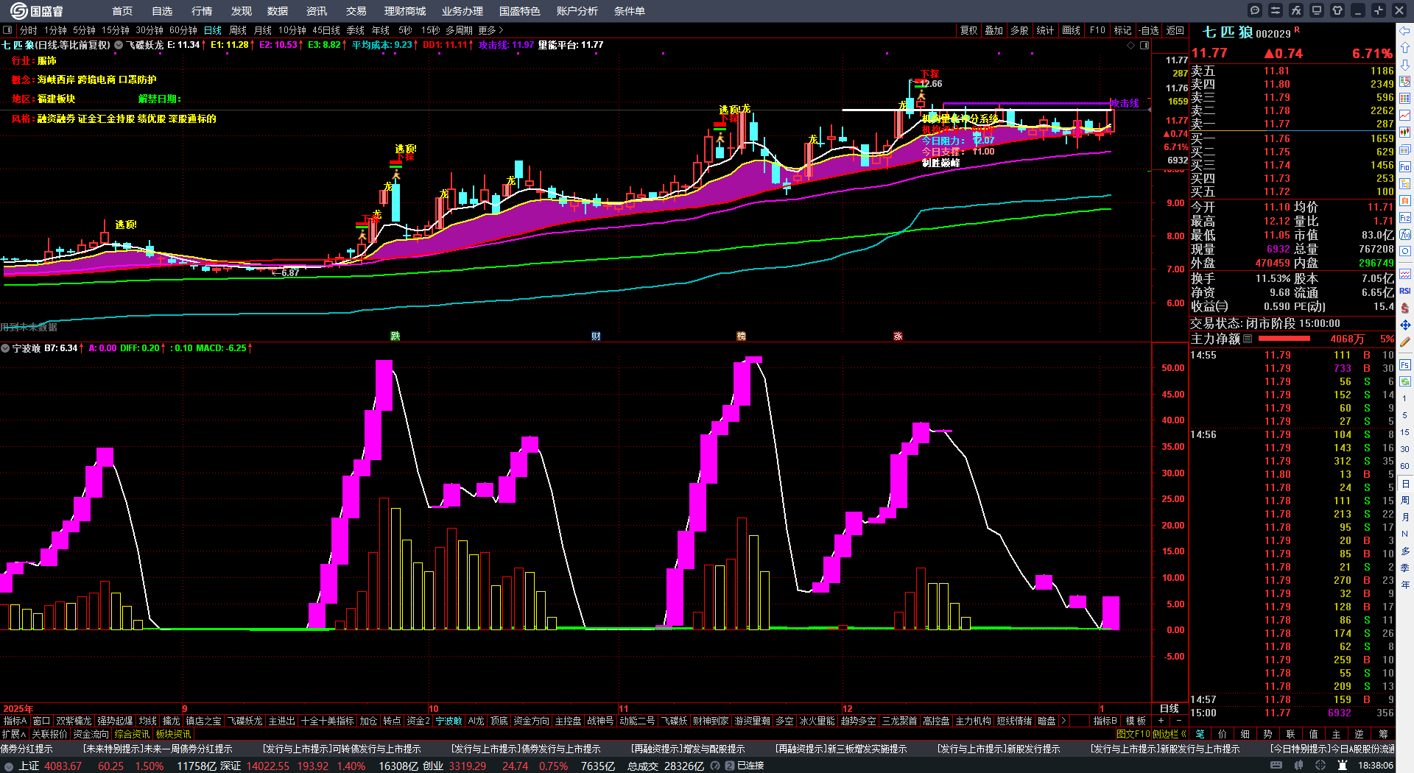Open the fx formula manager icon
The width and height of the screenshot is (1414, 773).
click(1296, 10)
